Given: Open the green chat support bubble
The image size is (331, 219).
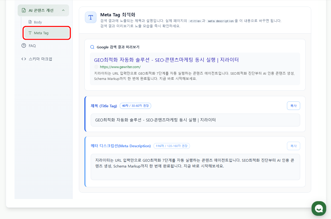Looking at the screenshot, I should (319, 208).
